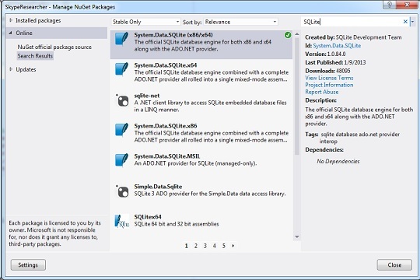Screen dimensions: 420x280
Task: Select NuGet official package source
Action: (54, 47)
